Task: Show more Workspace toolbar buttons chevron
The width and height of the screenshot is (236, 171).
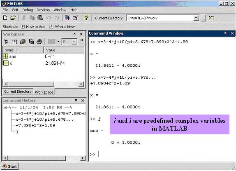Action: (82, 40)
